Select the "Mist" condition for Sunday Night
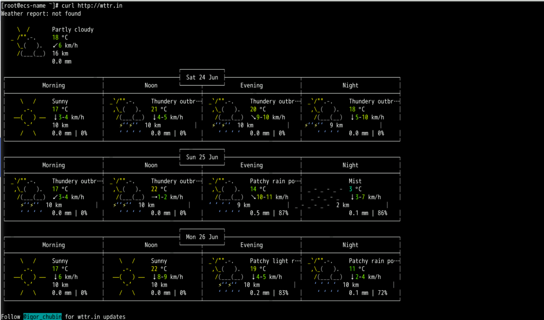The width and height of the screenshot is (544, 320). [355, 181]
